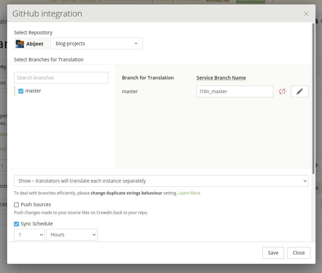Click the red sync error icon
The height and width of the screenshot is (273, 322).
[282, 91]
